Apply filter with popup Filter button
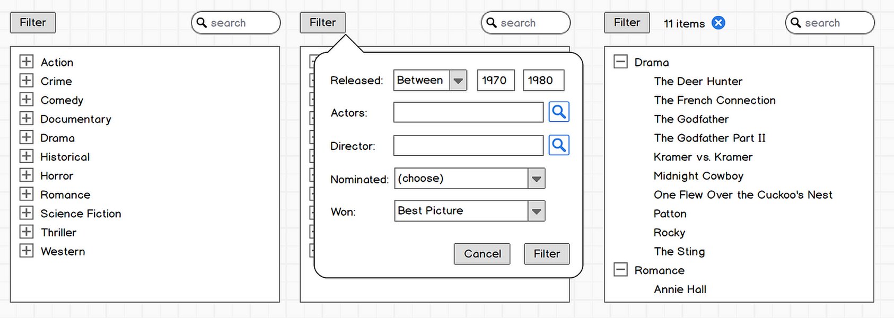The height and width of the screenshot is (318, 894). (x=546, y=254)
